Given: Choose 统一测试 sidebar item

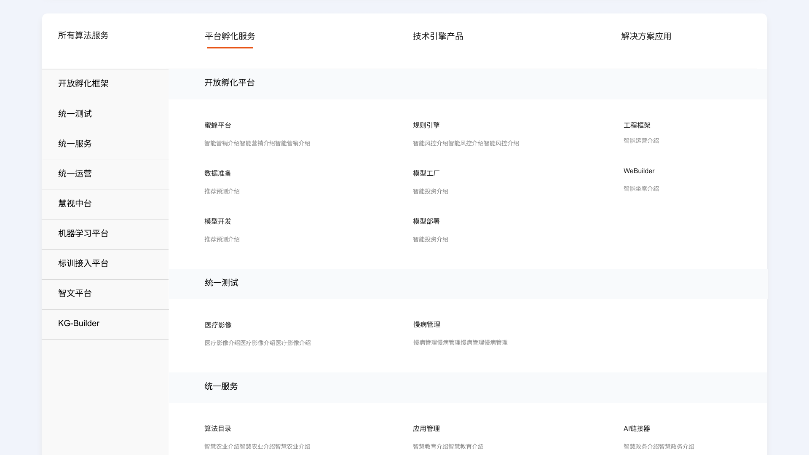Looking at the screenshot, I should (x=75, y=114).
